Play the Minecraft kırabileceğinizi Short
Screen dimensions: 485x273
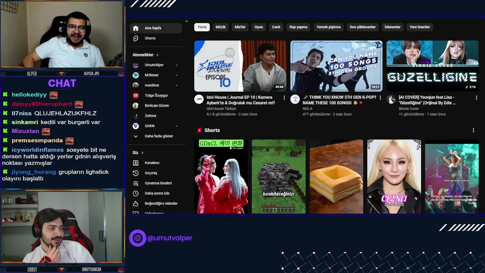pyautogui.click(x=279, y=177)
